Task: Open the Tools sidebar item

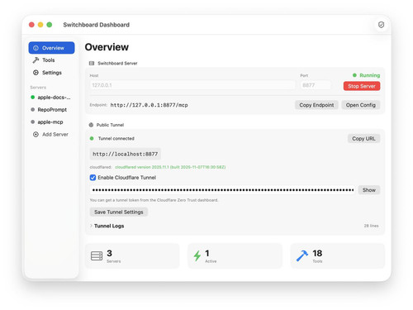Action: point(51,60)
